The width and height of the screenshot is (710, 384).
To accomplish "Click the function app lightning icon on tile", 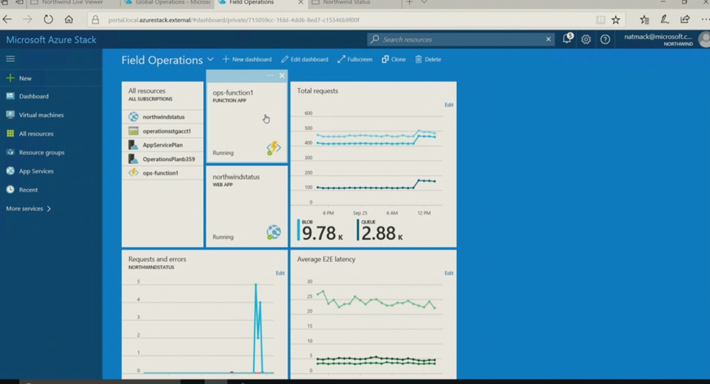I will (273, 148).
